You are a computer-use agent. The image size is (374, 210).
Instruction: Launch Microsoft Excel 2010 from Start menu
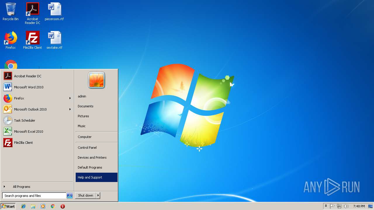click(37, 132)
